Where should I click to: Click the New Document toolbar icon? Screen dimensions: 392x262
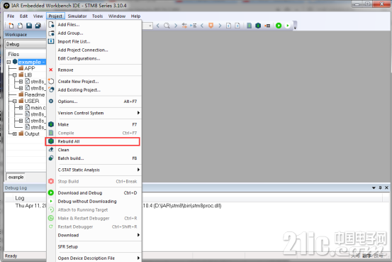tap(11, 26)
